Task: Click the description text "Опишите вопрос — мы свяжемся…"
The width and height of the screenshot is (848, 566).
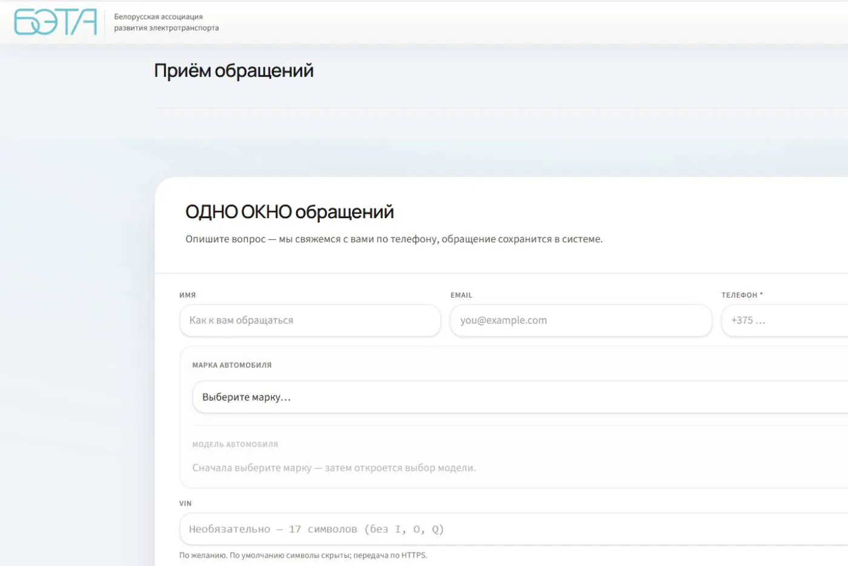Action: pos(394,239)
